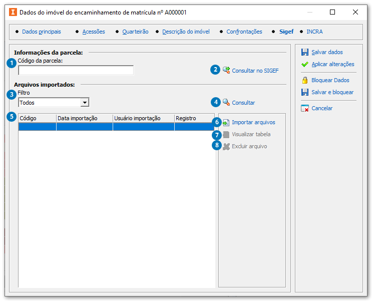Viewport: 374px width, 303px height.
Task: Click the Importar arquivos icon
Action: (x=226, y=122)
